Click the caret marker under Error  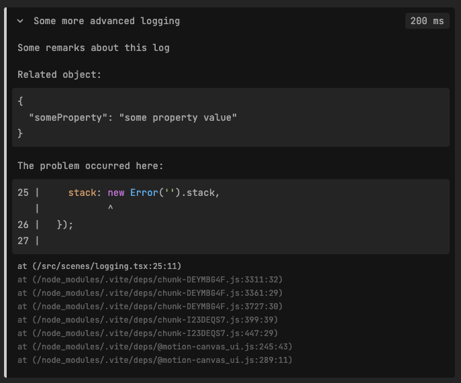click(110, 209)
